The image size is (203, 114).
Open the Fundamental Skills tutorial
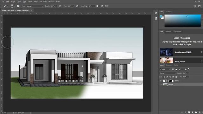tap(181, 52)
